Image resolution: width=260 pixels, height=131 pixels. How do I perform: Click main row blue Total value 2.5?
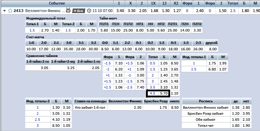click(233, 11)
